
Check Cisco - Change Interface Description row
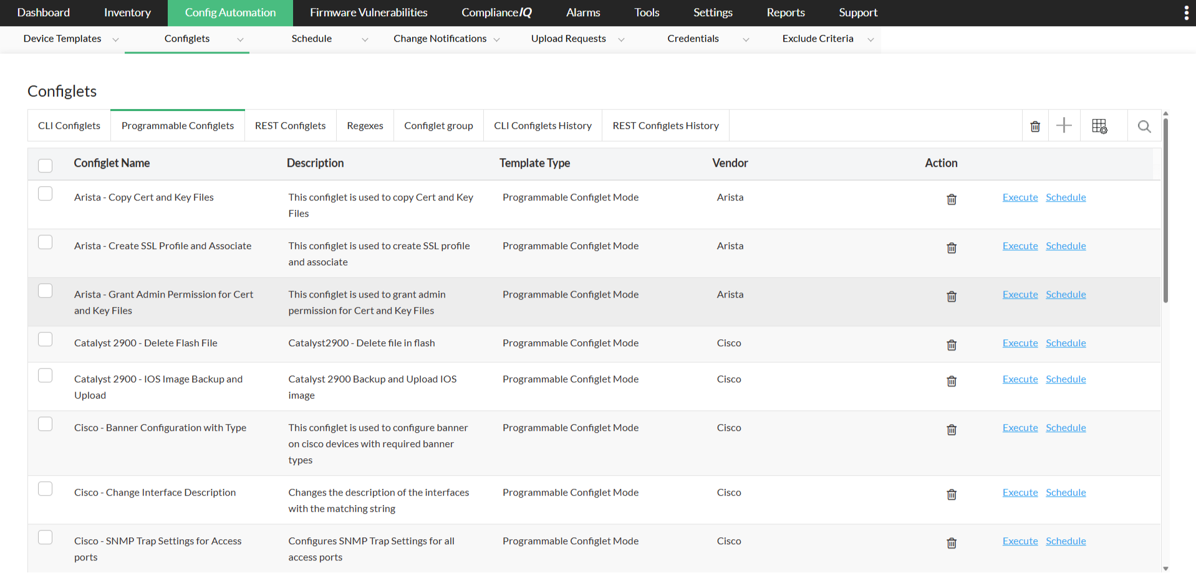pos(45,489)
